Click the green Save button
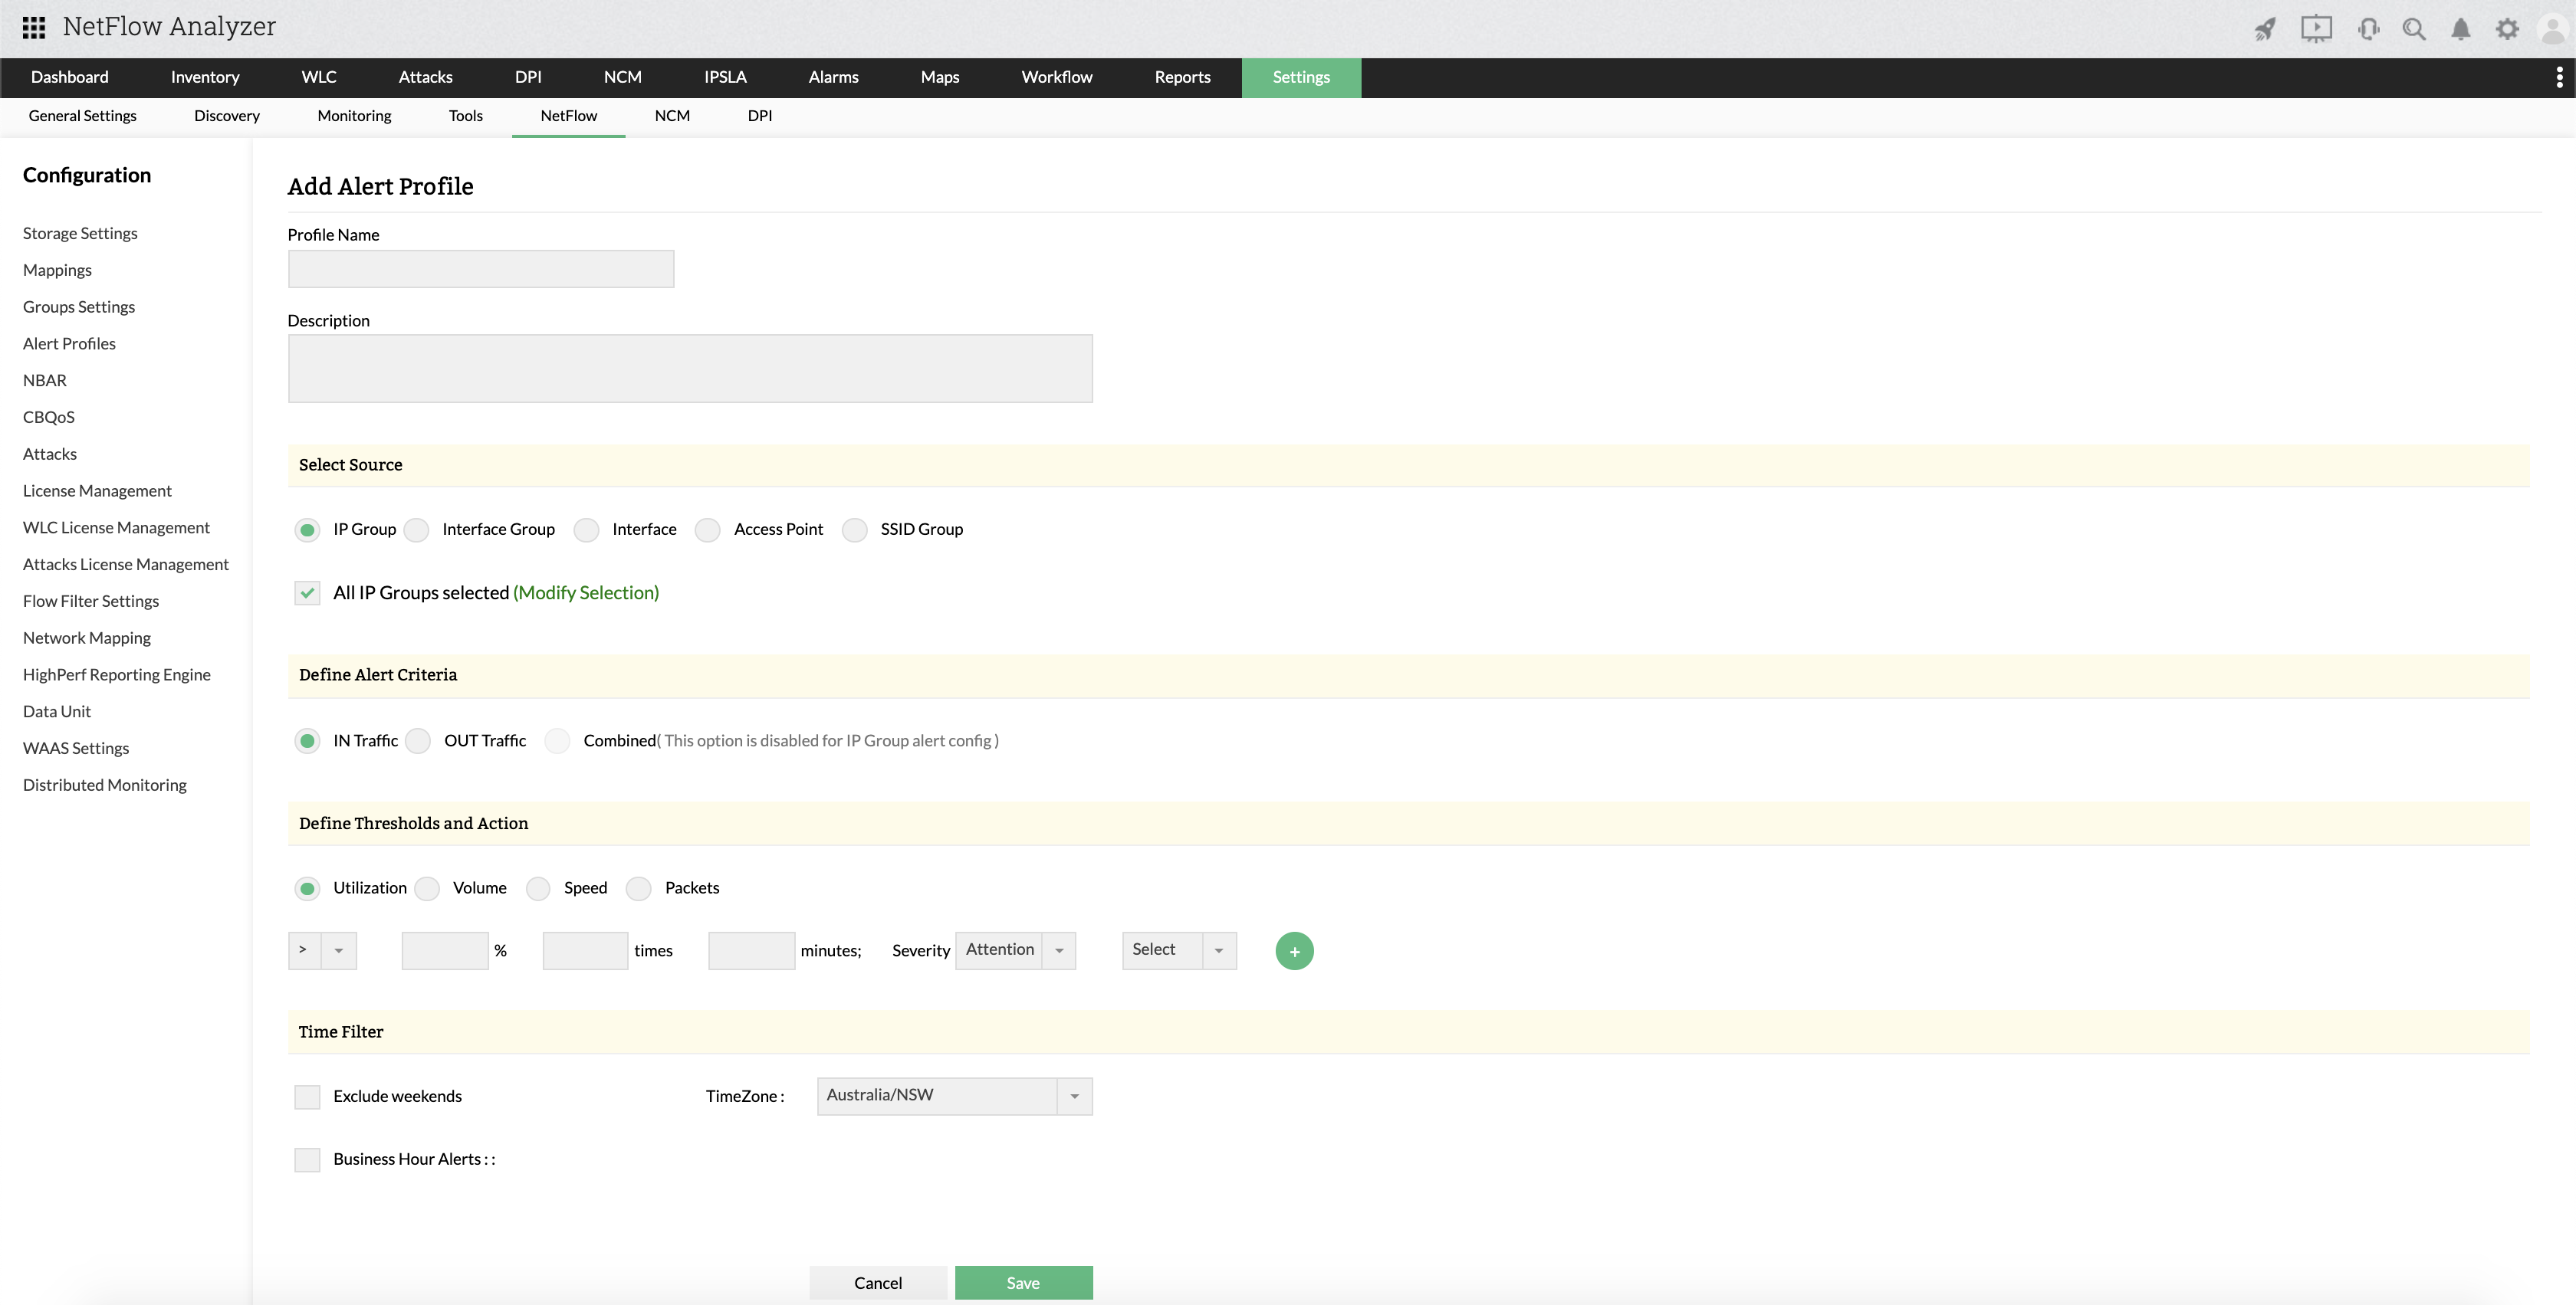Screen dimensions: 2576x1305 [x=1023, y=1282]
